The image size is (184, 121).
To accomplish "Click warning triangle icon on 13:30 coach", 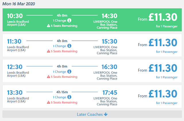I will coord(48,103).
